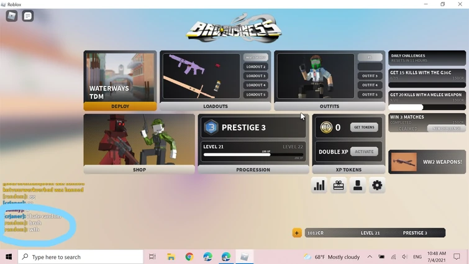The image size is (469, 264).
Task: Select the top highlighted loadout slot
Action: [x=256, y=57]
